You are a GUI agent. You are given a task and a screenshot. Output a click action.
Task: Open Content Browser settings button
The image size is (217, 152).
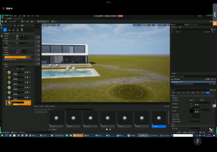[x=167, y=106]
